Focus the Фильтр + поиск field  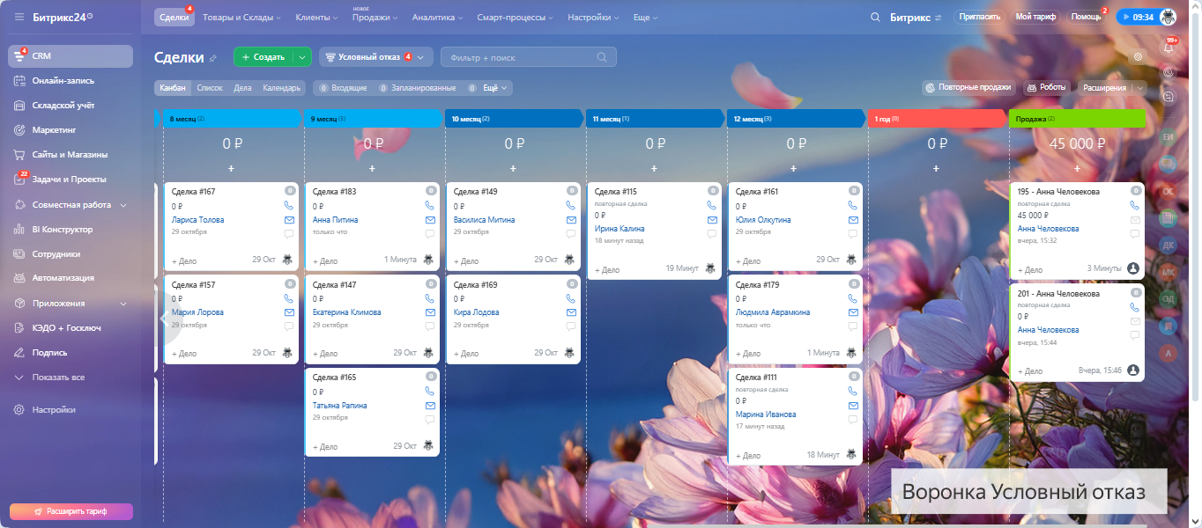(528, 57)
